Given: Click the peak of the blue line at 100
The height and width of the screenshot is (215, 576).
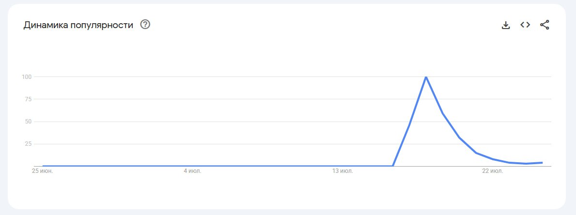Looking at the screenshot, I should [426, 77].
